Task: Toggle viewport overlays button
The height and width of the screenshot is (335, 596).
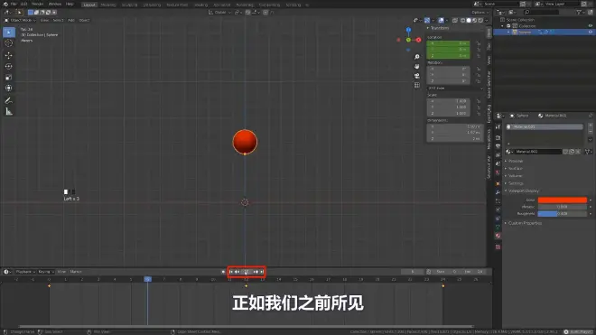Action: [x=441, y=20]
